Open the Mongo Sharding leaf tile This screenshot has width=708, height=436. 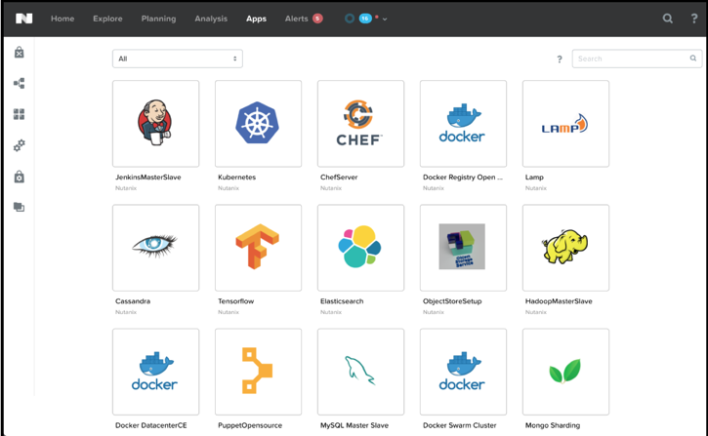[x=565, y=372]
